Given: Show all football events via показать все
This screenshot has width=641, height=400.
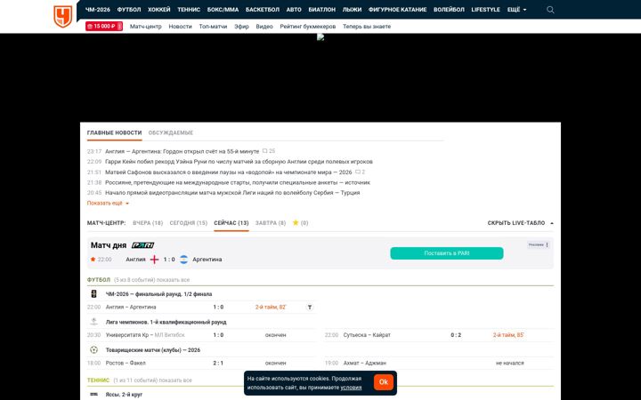Looking at the screenshot, I should point(174,280).
